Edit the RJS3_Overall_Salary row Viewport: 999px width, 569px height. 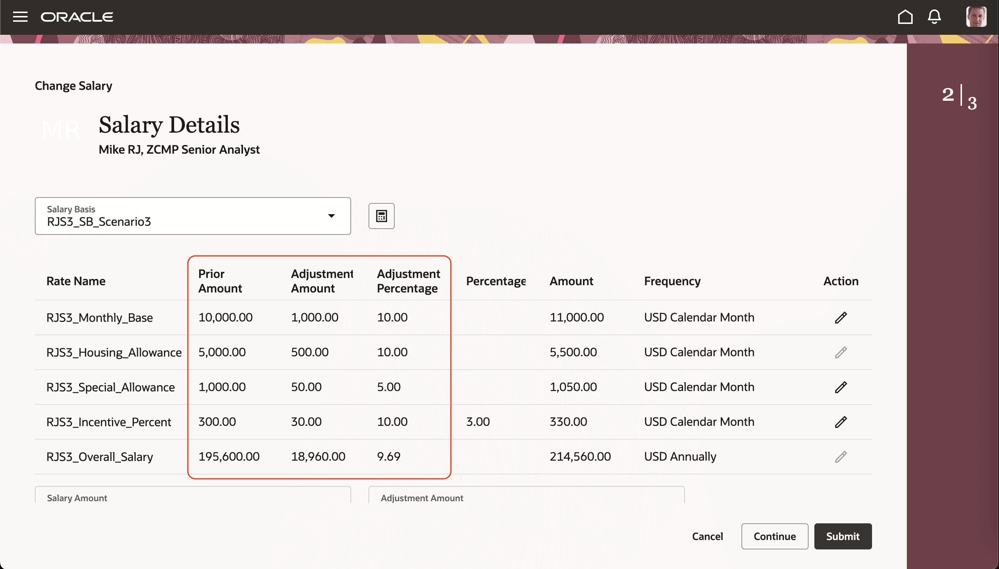point(840,456)
